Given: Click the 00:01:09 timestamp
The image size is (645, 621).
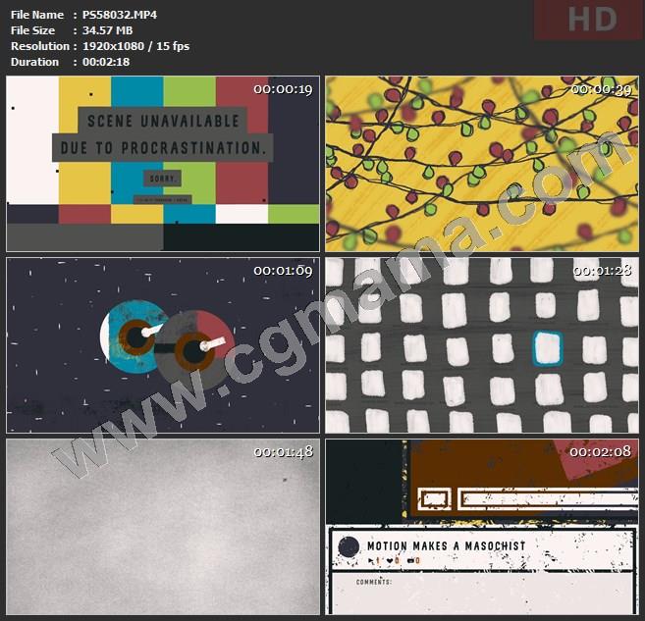Looking at the screenshot, I should (x=283, y=270).
